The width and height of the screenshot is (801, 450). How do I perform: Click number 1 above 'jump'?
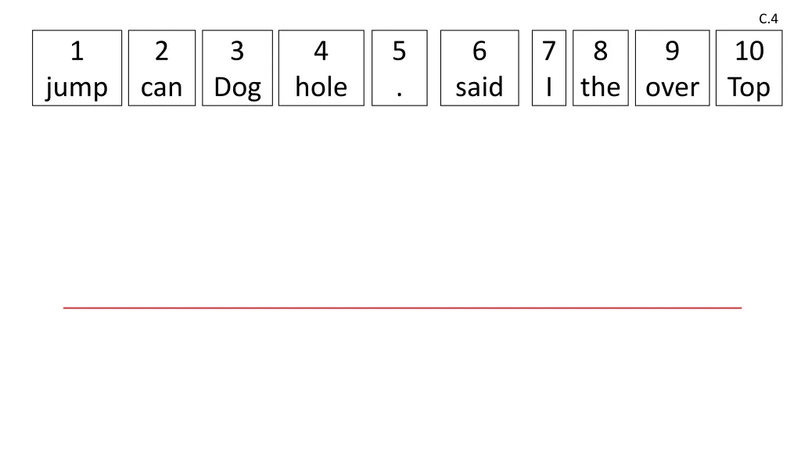[x=77, y=52]
